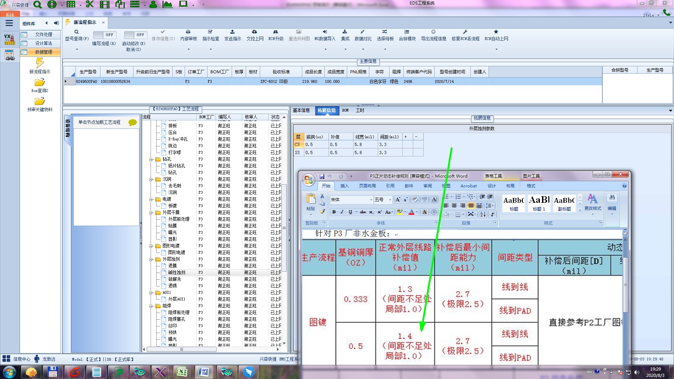
Task: Click the 型号查询 search icon
Action: (x=77, y=32)
